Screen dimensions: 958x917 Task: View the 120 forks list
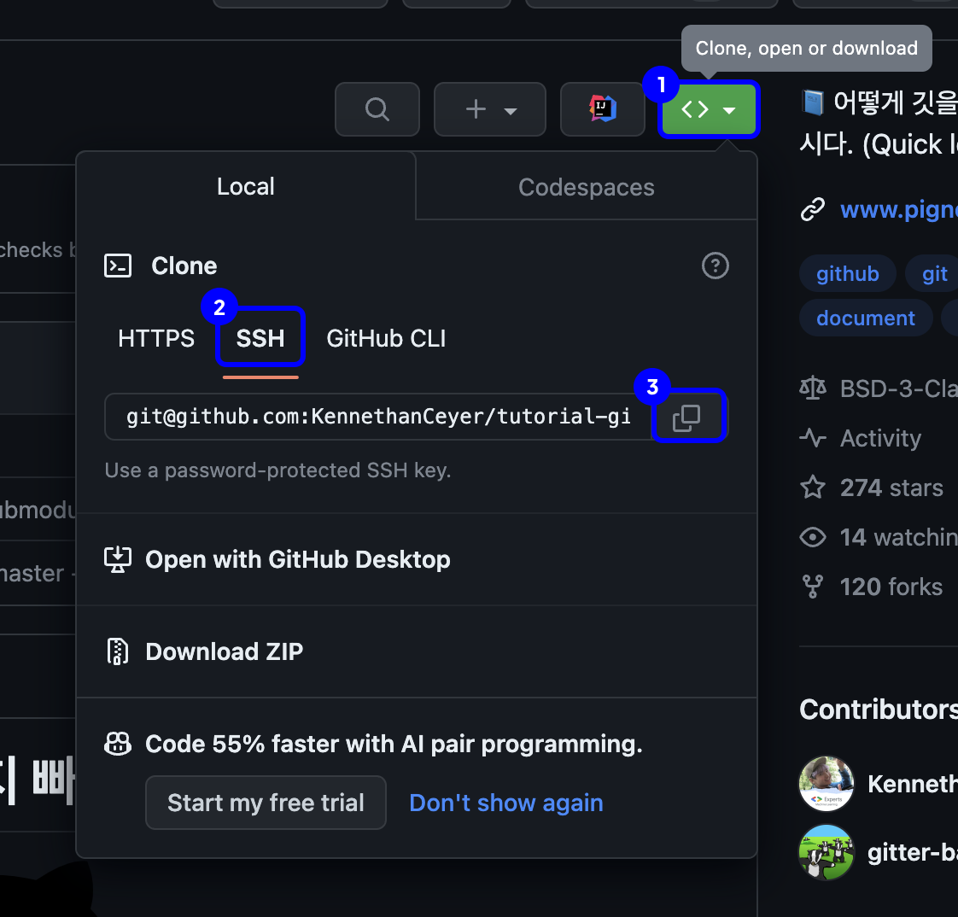pos(891,587)
